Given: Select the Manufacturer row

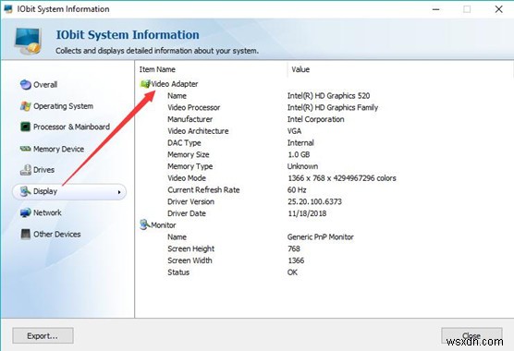Looking at the screenshot, I should pyautogui.click(x=190, y=119).
